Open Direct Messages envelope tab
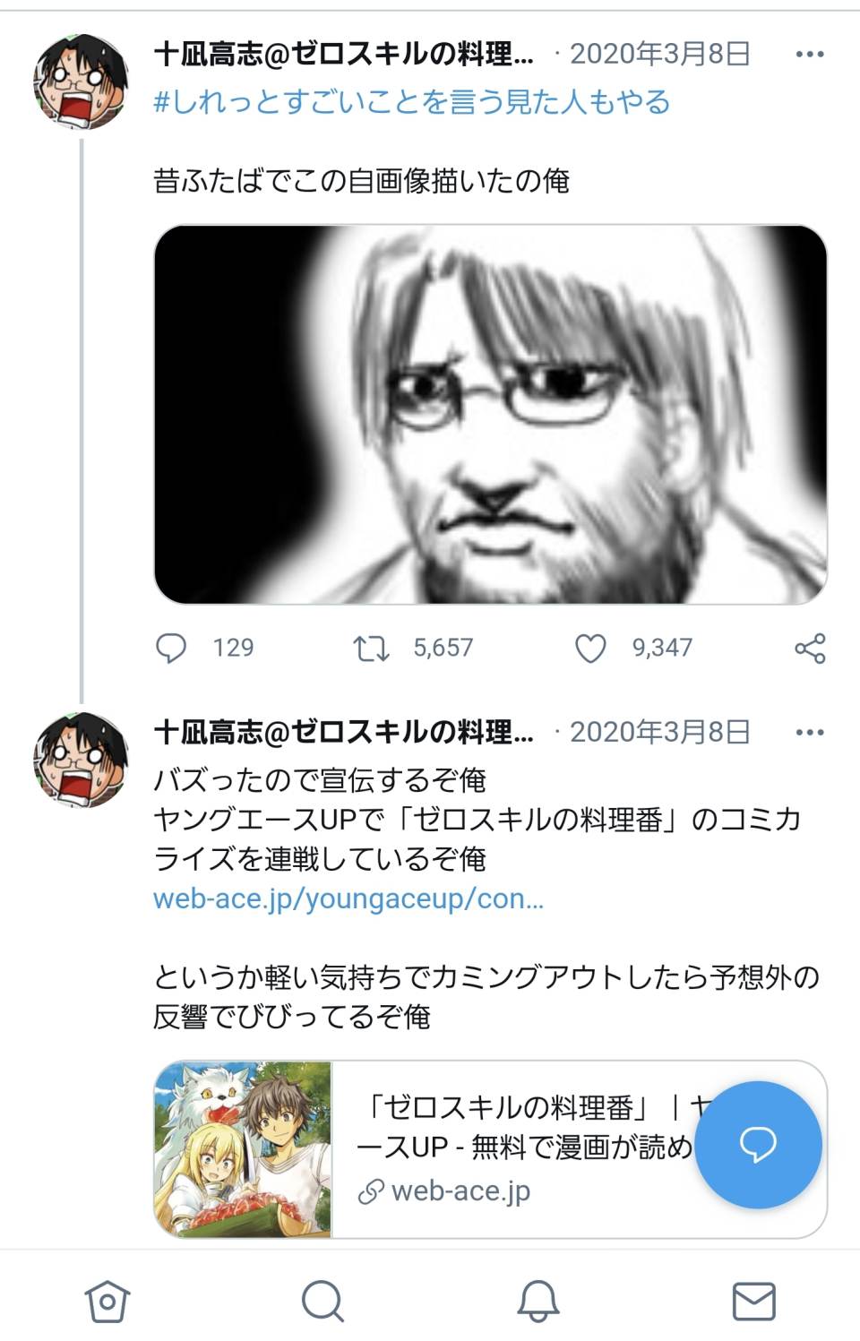The image size is (860, 1341). click(x=753, y=1301)
